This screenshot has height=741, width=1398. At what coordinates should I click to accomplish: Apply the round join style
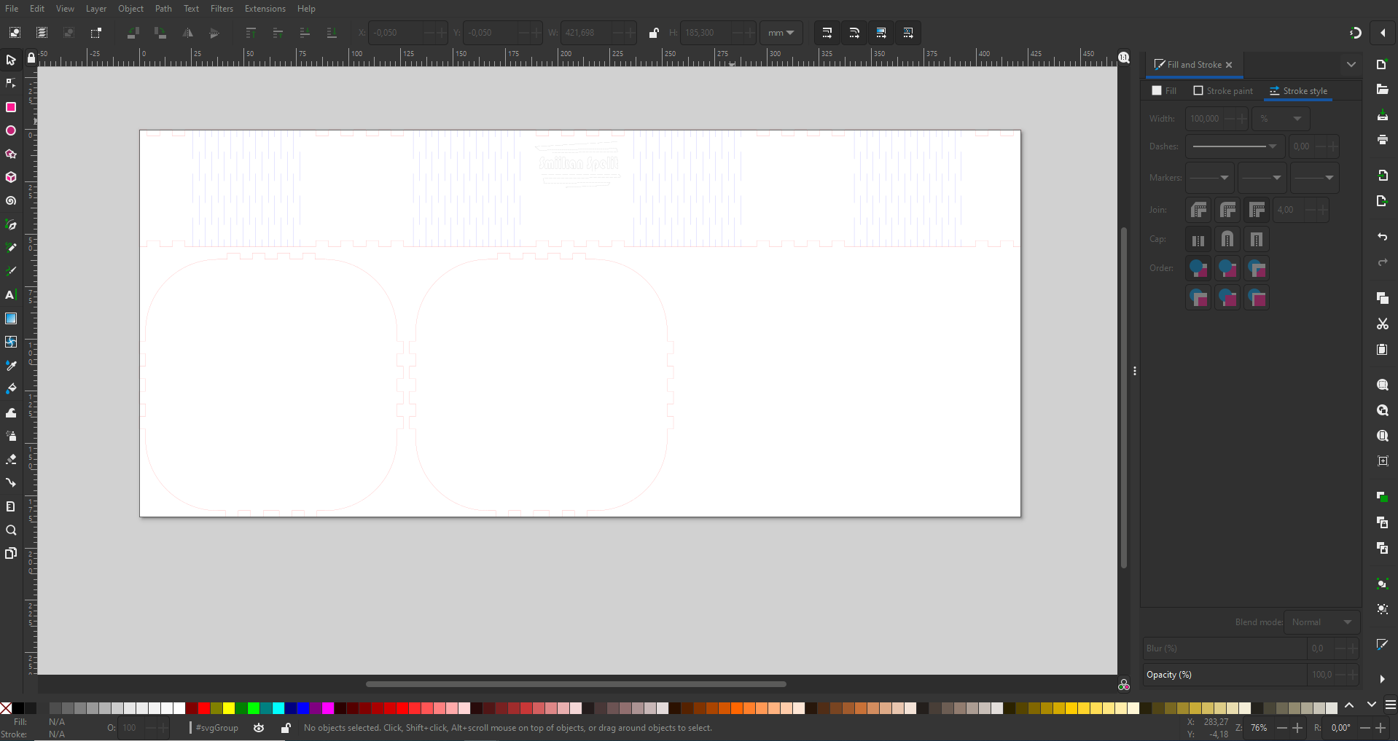(x=1227, y=210)
